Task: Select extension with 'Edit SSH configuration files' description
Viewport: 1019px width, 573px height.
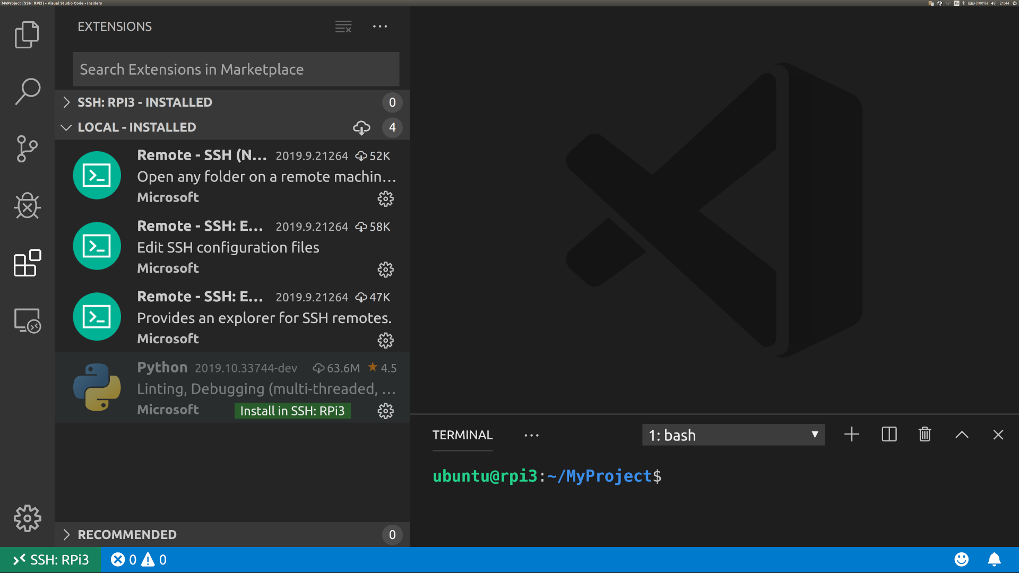Action: (x=232, y=246)
